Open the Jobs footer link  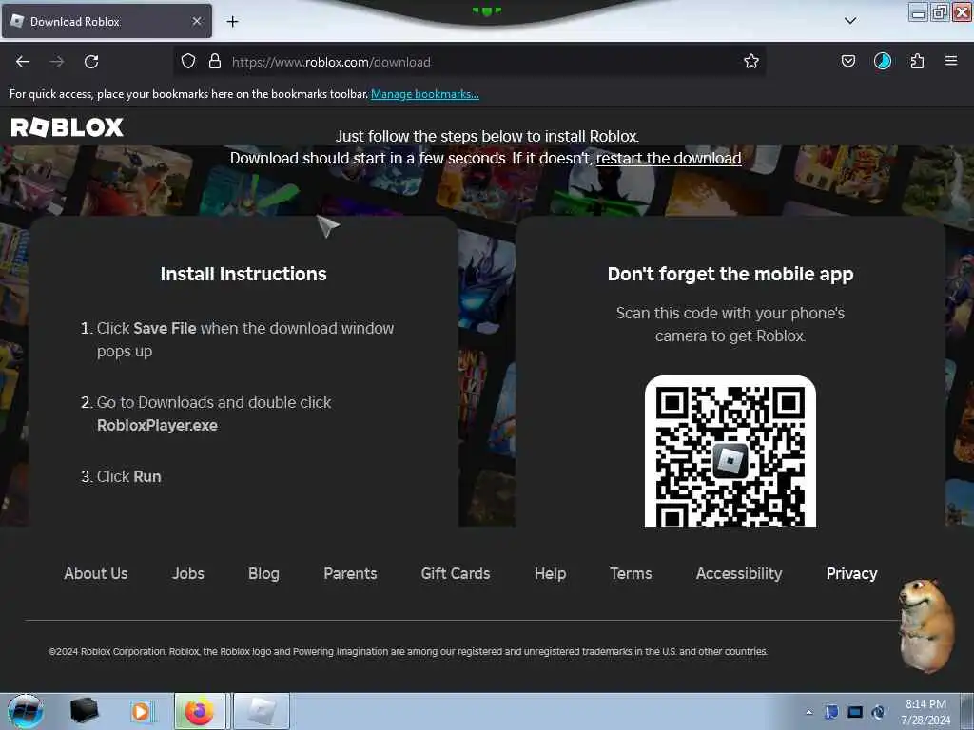(x=188, y=573)
